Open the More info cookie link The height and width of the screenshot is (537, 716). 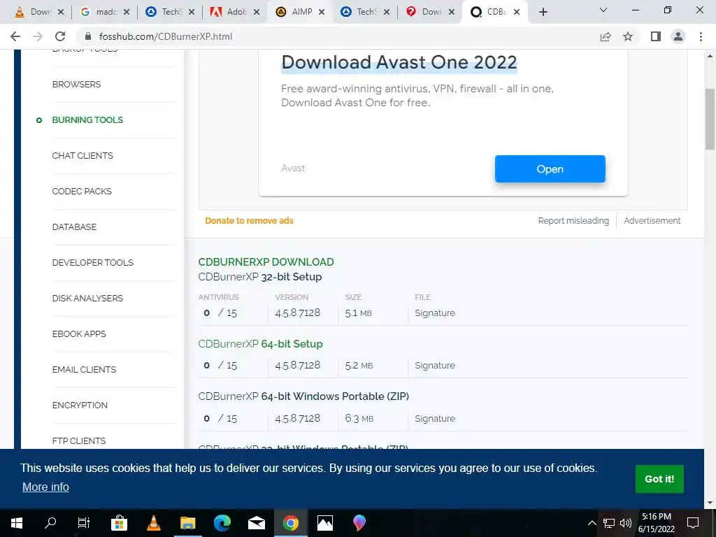pyautogui.click(x=45, y=487)
